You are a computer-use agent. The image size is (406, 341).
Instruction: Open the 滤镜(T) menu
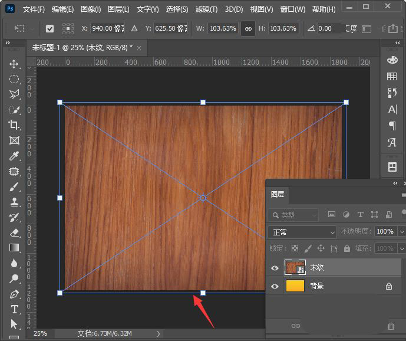(206, 9)
